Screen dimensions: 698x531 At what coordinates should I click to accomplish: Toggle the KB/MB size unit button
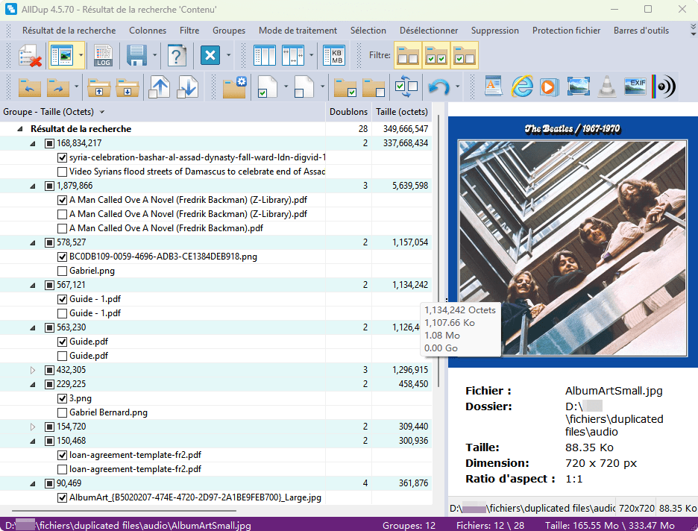[x=335, y=56]
